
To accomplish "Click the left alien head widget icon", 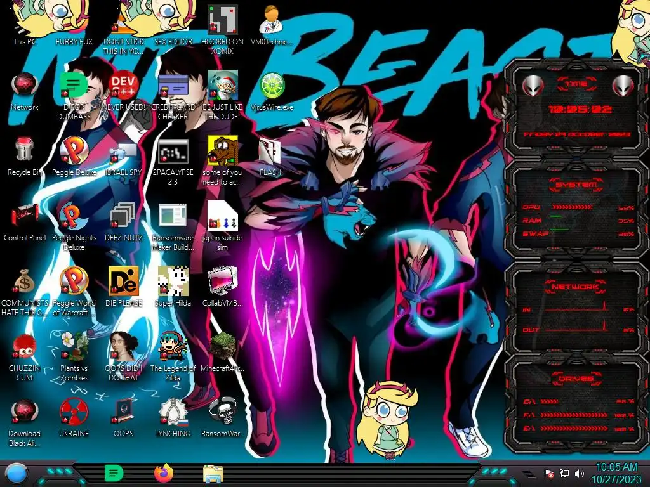I will [533, 86].
